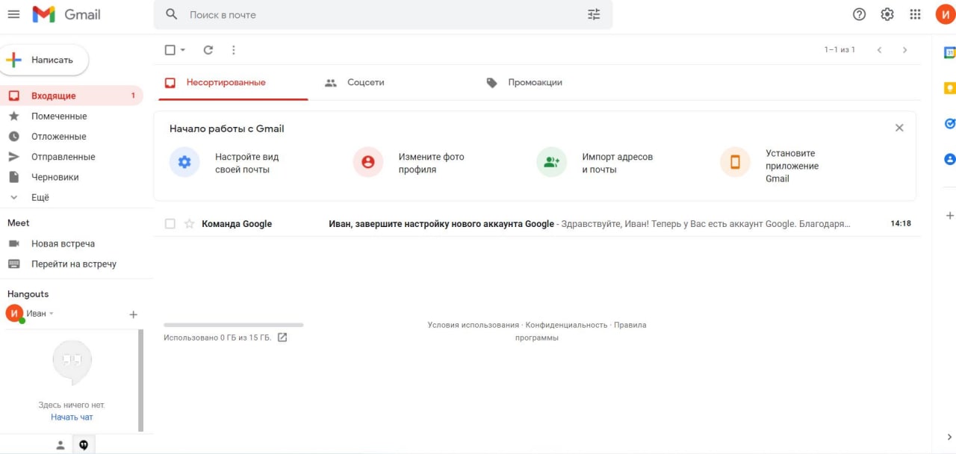Open Google Calendar side panel icon
956x454 pixels.
[x=950, y=53]
